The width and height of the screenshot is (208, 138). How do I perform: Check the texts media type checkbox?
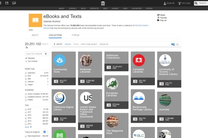(26, 76)
